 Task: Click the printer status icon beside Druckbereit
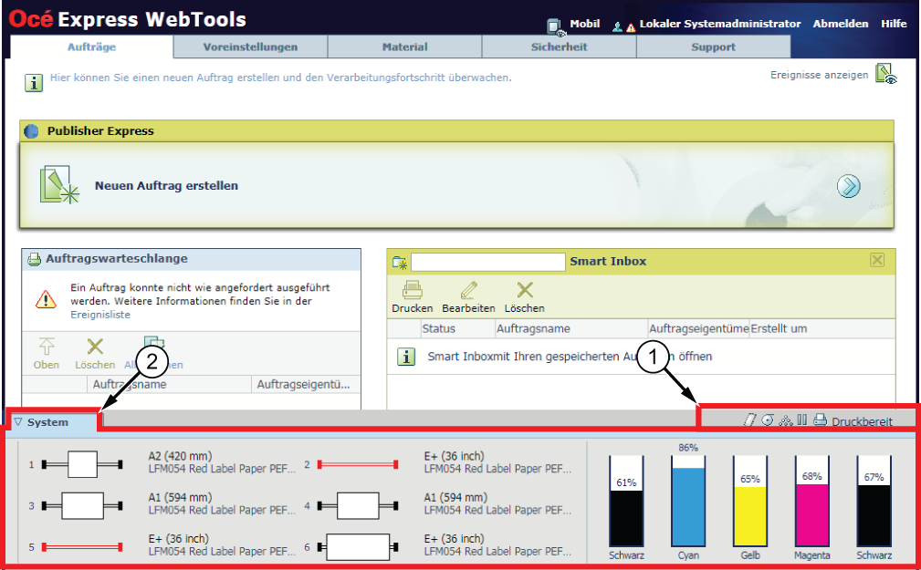click(x=820, y=420)
